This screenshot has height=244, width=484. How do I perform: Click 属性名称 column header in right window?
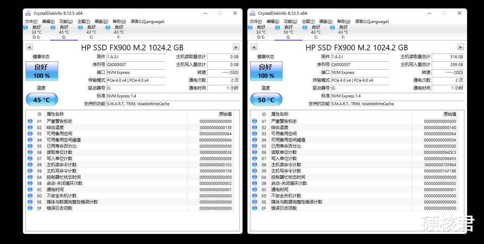pyautogui.click(x=341, y=114)
